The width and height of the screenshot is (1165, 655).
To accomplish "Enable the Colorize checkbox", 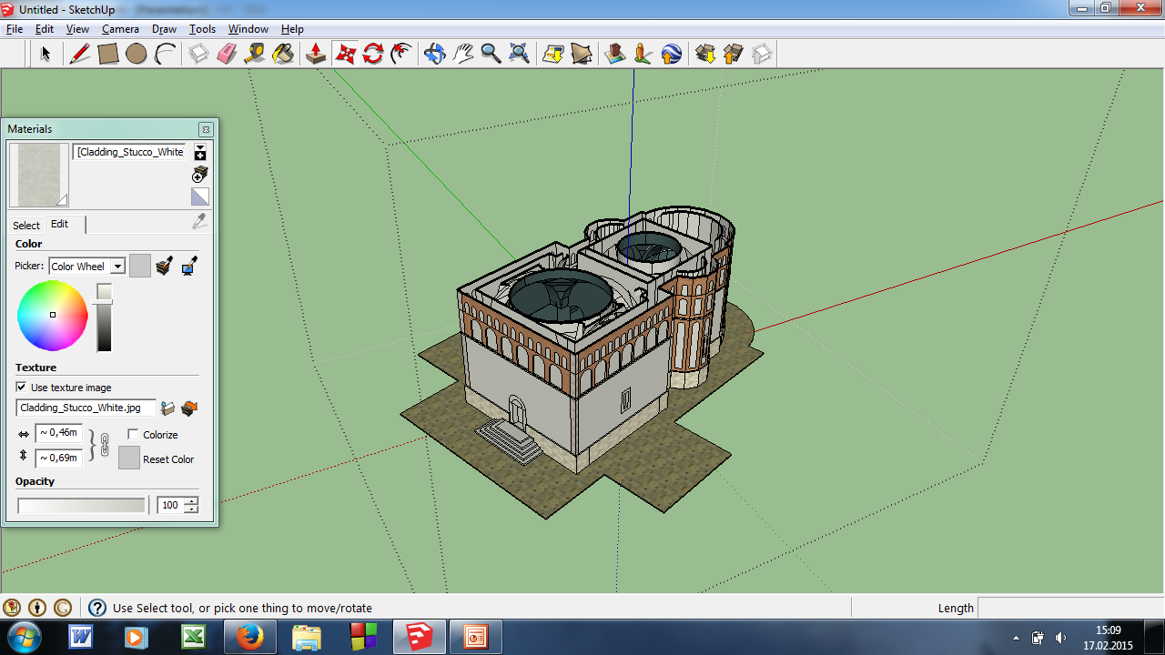I will [133, 435].
